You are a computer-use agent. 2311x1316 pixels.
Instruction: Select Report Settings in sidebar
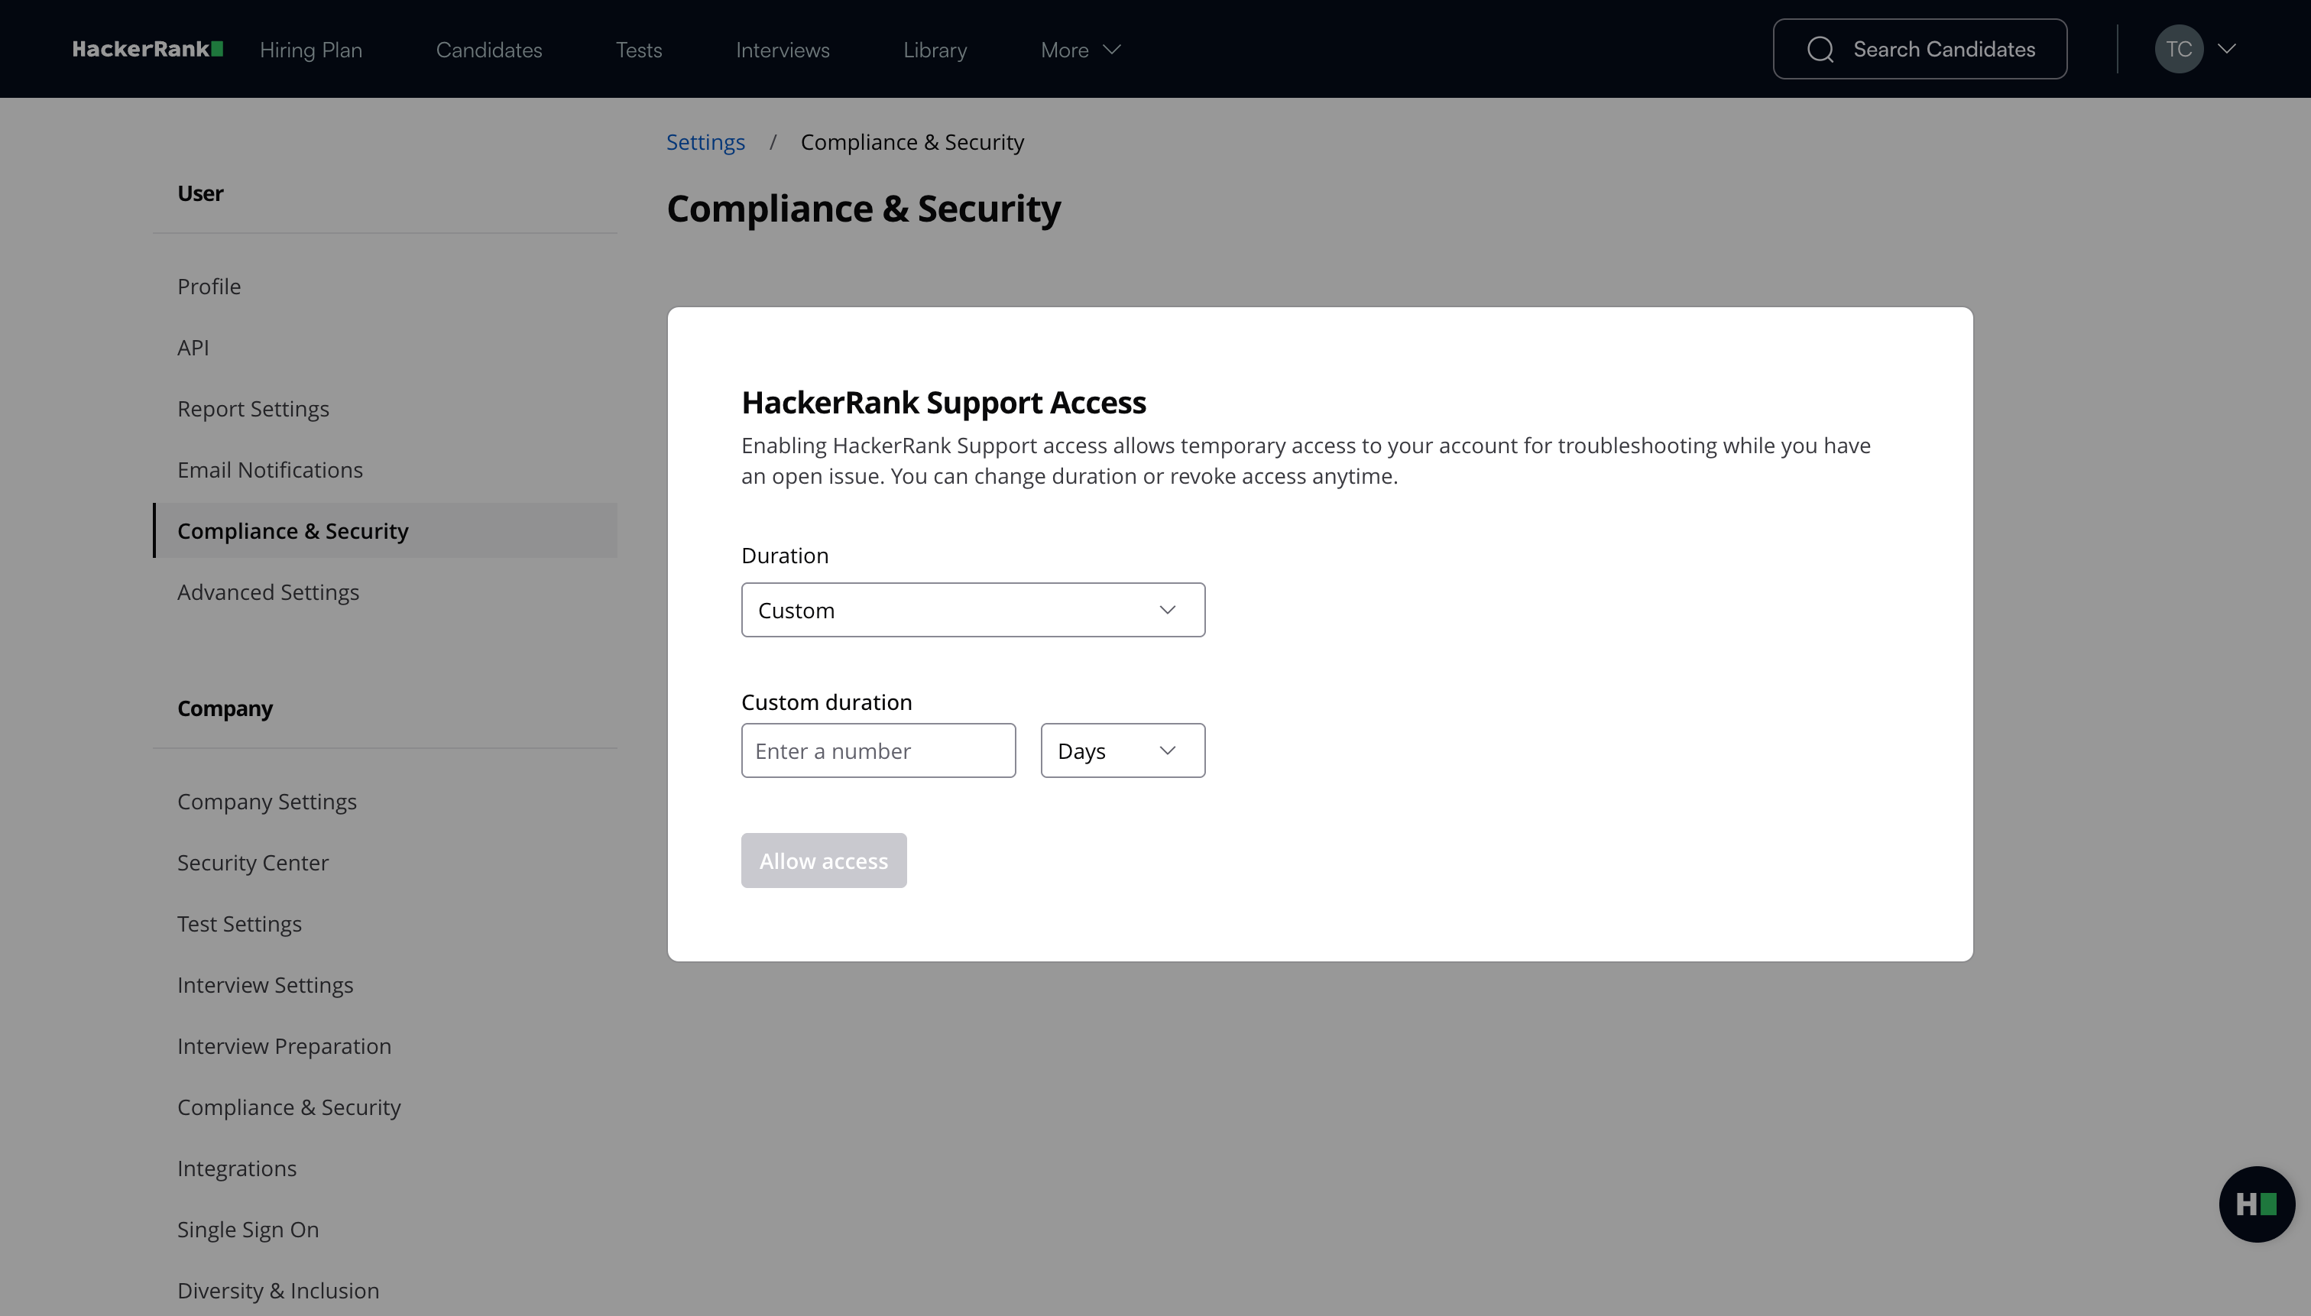(x=253, y=409)
